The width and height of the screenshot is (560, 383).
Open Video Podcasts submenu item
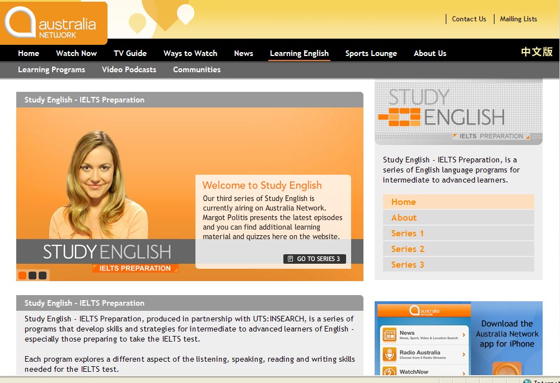click(129, 69)
